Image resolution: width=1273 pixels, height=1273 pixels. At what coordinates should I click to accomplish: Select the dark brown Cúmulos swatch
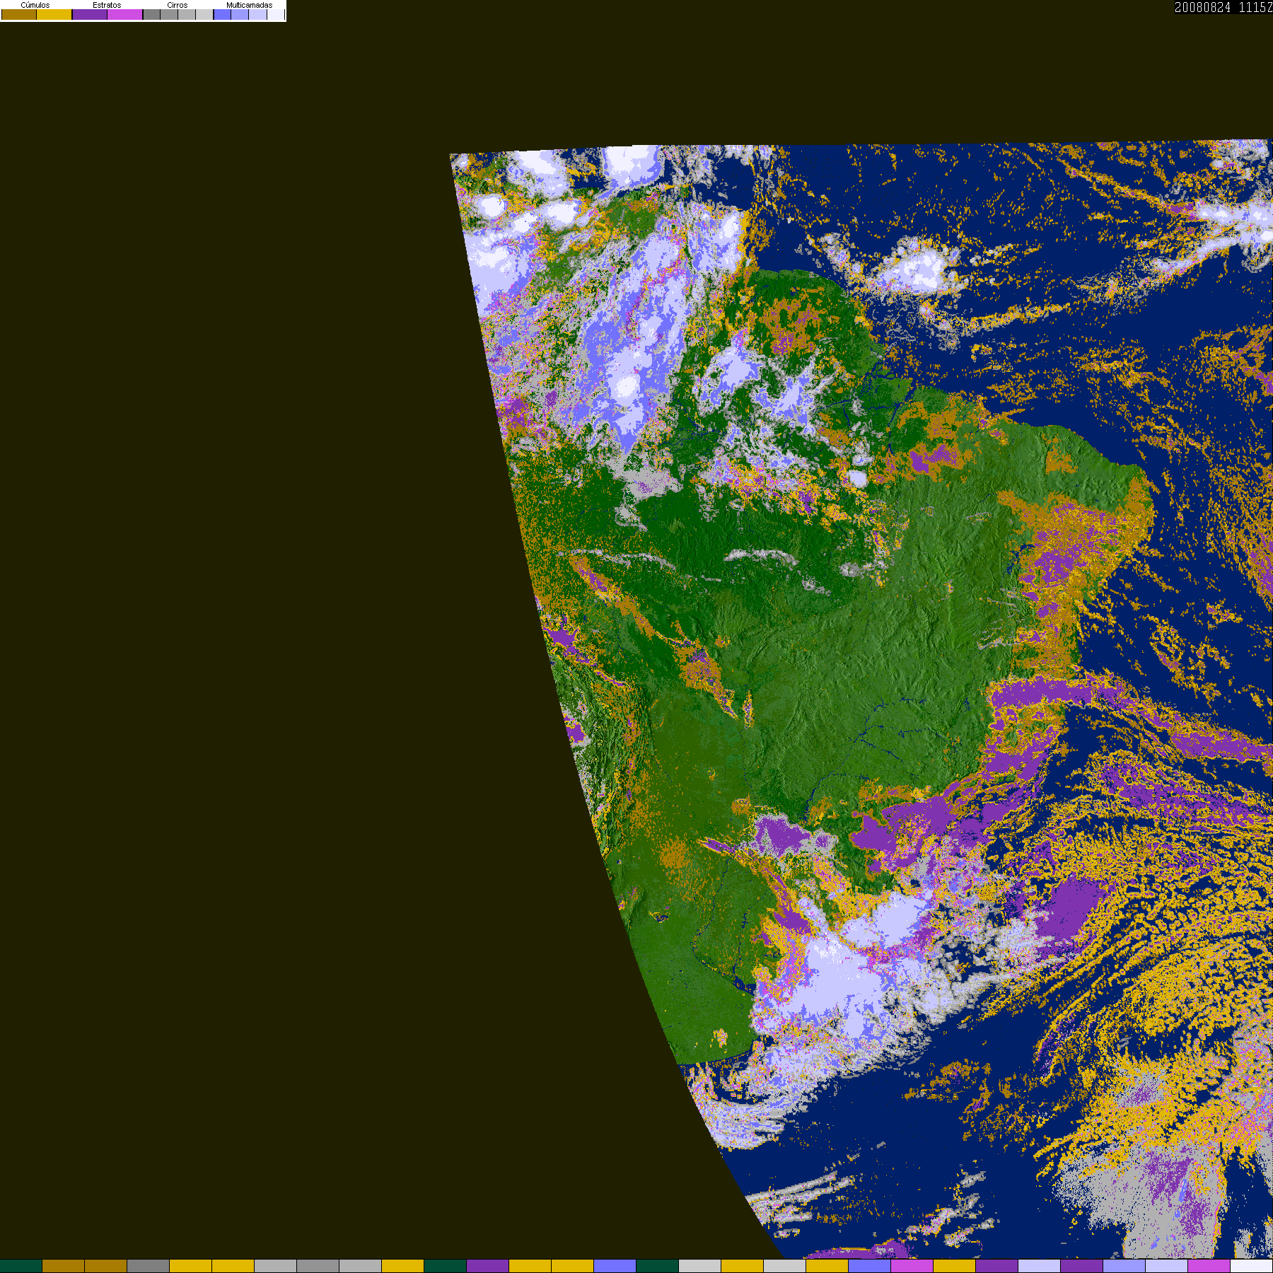(19, 14)
